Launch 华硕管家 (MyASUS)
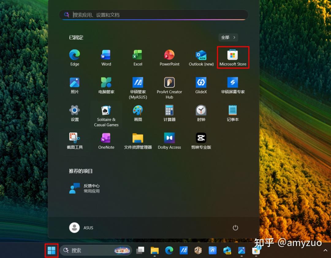Image resolution: width=331 pixels, height=258 pixels. coord(138,83)
